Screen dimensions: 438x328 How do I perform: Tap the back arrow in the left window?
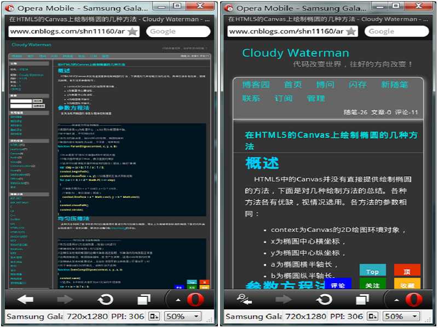click(25, 300)
